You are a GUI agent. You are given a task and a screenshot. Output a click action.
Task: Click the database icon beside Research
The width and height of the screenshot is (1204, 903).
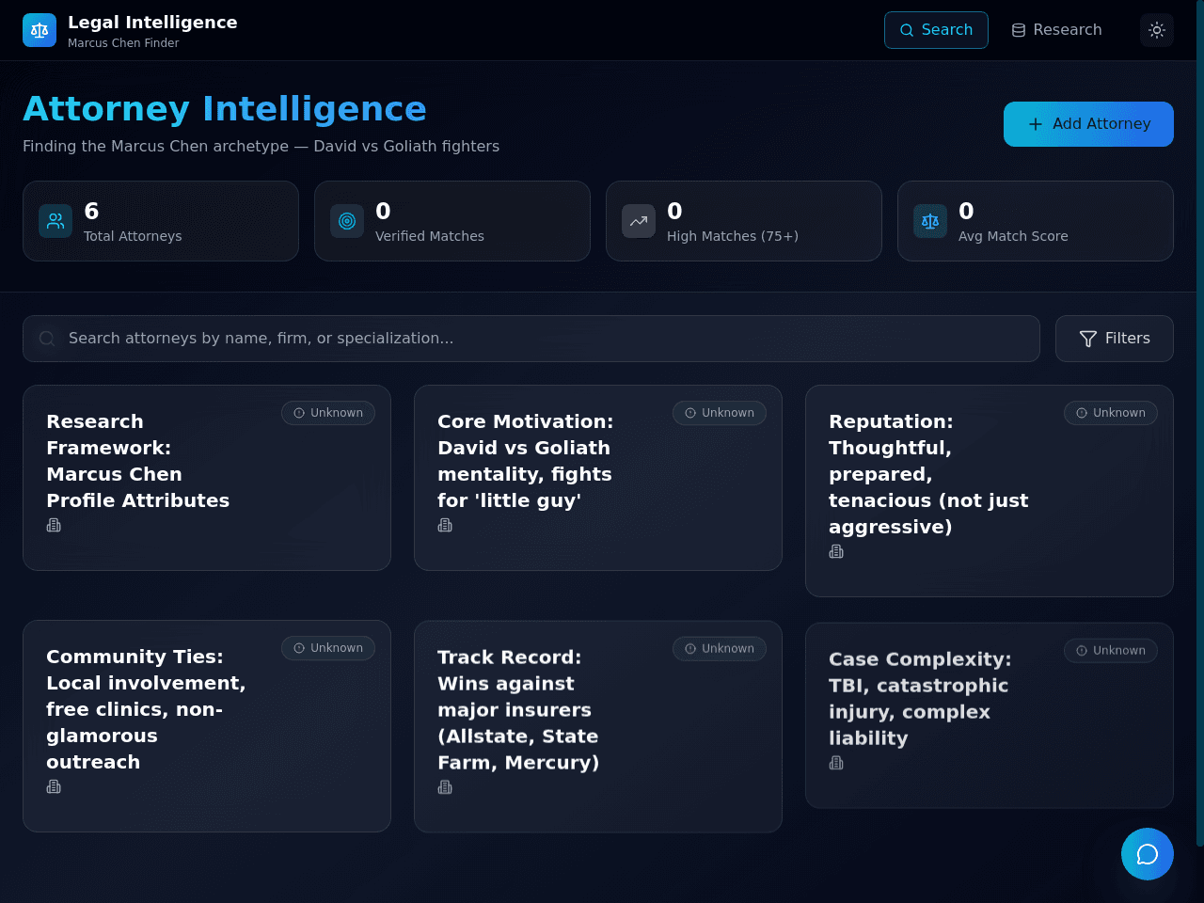1019,30
